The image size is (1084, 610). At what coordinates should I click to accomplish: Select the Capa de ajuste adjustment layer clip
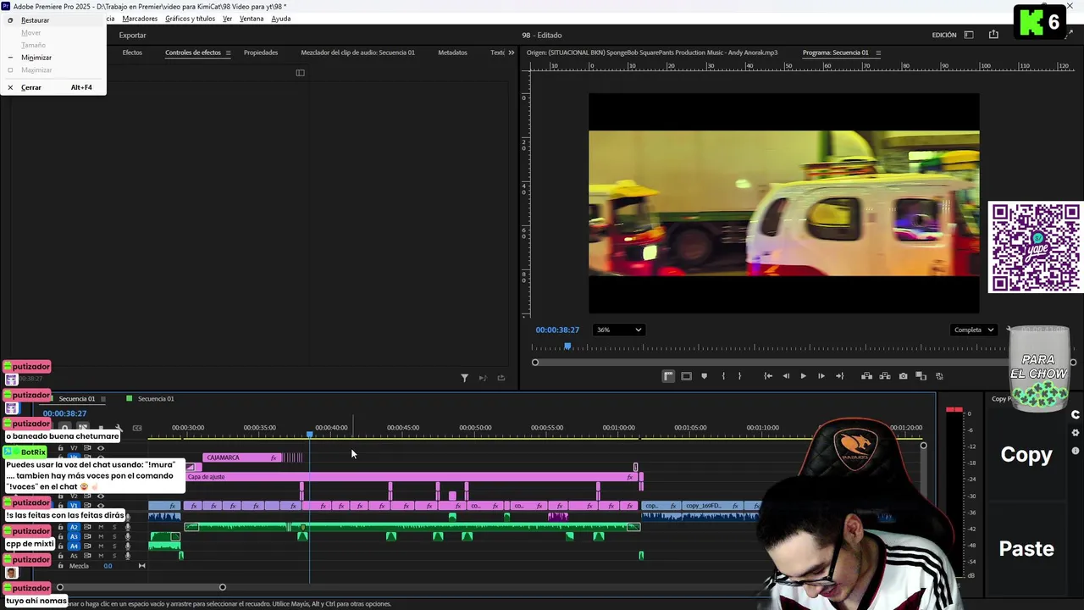click(411, 477)
